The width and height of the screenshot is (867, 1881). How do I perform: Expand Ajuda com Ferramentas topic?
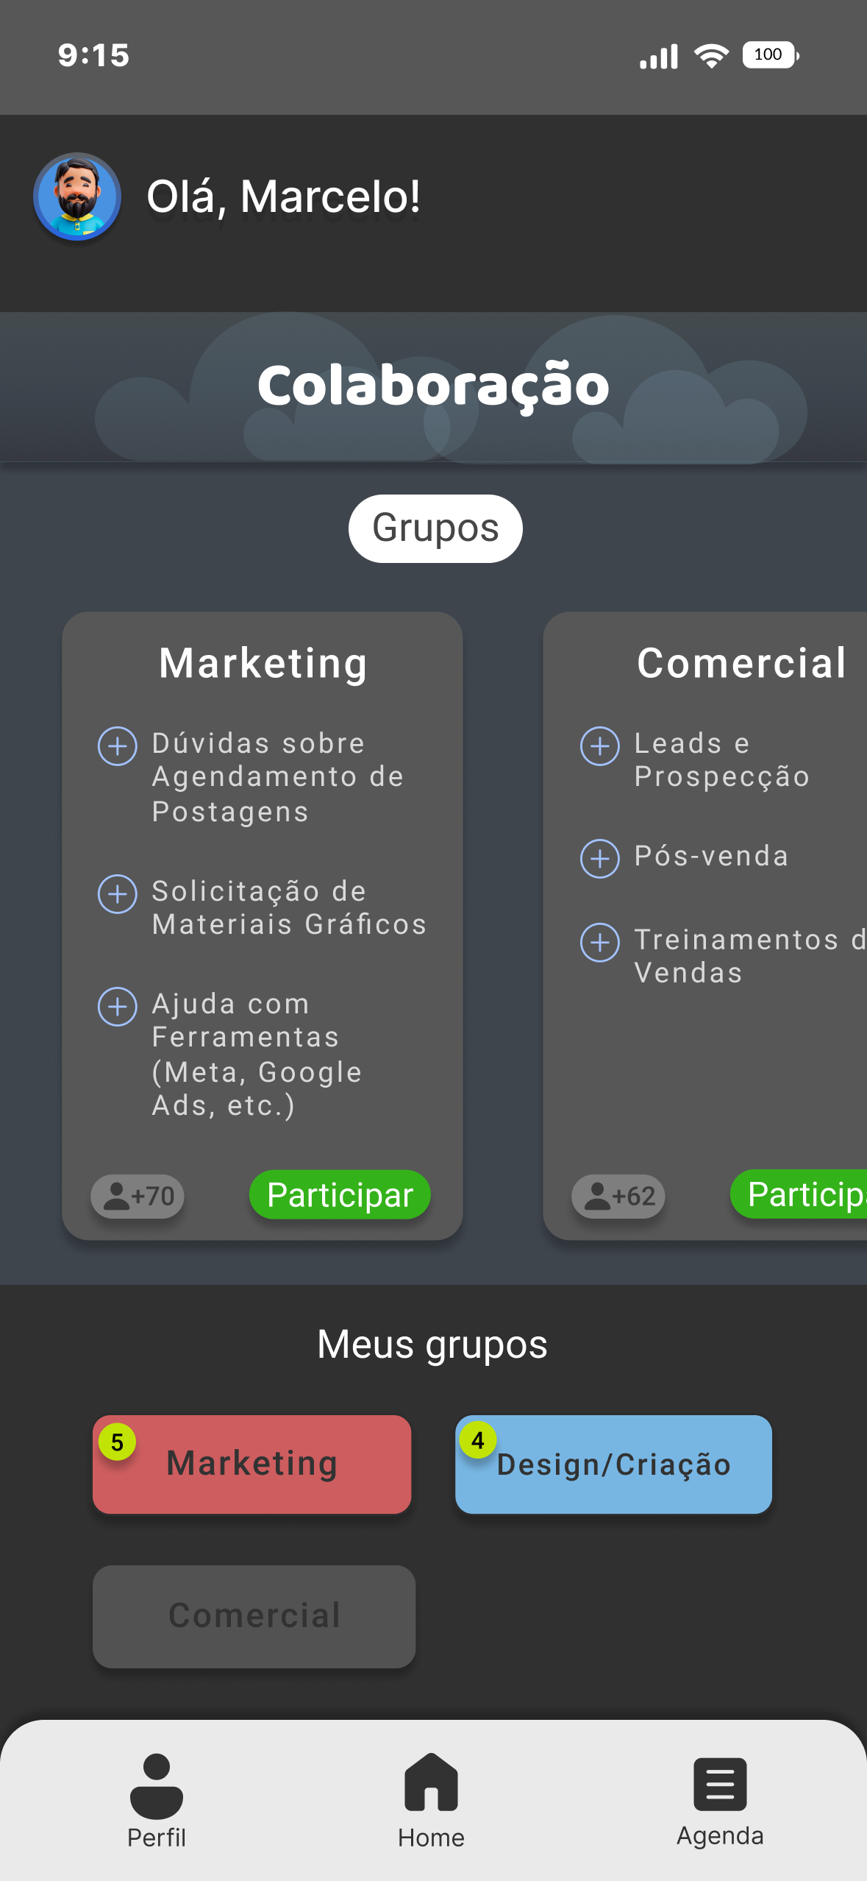pyautogui.click(x=118, y=1007)
